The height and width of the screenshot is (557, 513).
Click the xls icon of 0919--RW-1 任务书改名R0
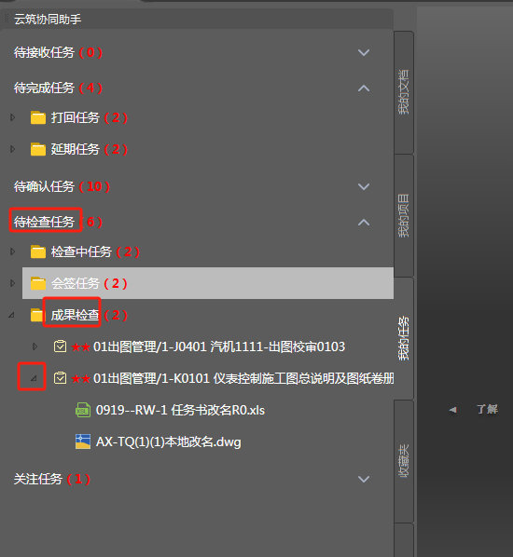[x=82, y=410]
